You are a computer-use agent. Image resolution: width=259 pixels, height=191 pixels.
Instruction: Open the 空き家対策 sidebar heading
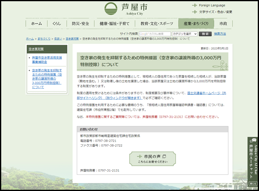pos(36,49)
